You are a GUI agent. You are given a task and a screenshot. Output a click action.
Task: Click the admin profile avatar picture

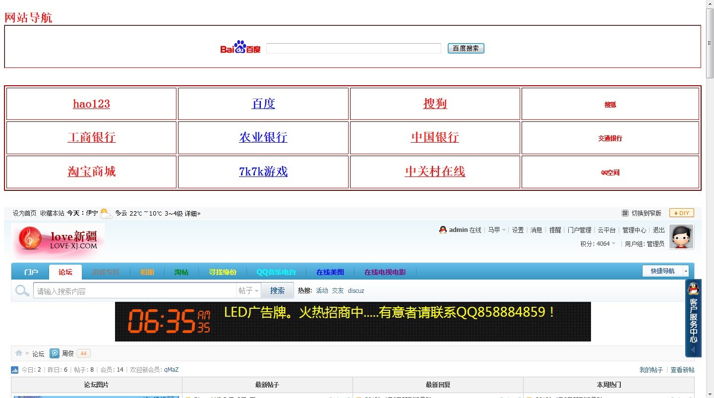tap(681, 236)
